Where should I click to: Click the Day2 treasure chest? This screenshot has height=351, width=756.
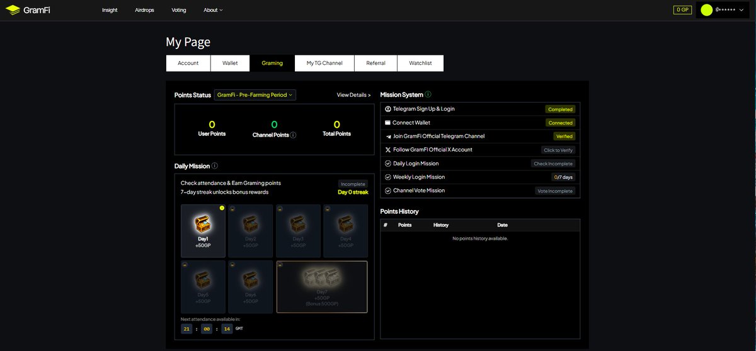click(x=250, y=223)
